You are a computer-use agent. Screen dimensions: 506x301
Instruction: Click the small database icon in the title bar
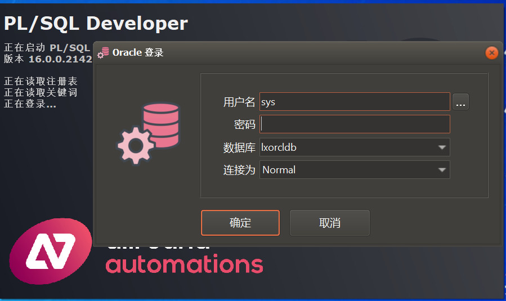pyautogui.click(x=103, y=52)
